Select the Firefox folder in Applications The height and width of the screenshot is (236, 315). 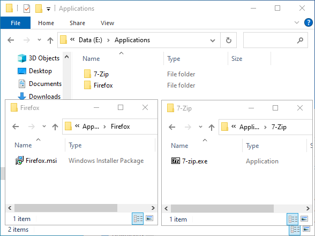(103, 85)
